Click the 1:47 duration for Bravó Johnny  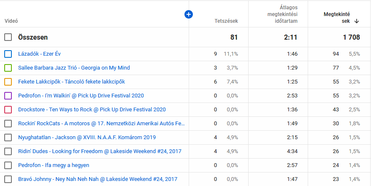click(x=292, y=179)
